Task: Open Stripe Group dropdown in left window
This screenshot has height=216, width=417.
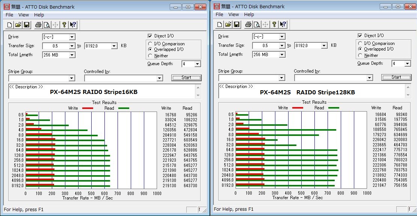Action: pos(71,78)
